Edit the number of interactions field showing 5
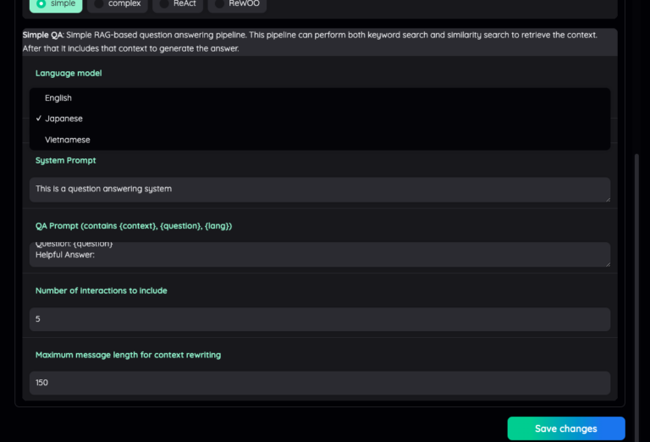 (320, 319)
